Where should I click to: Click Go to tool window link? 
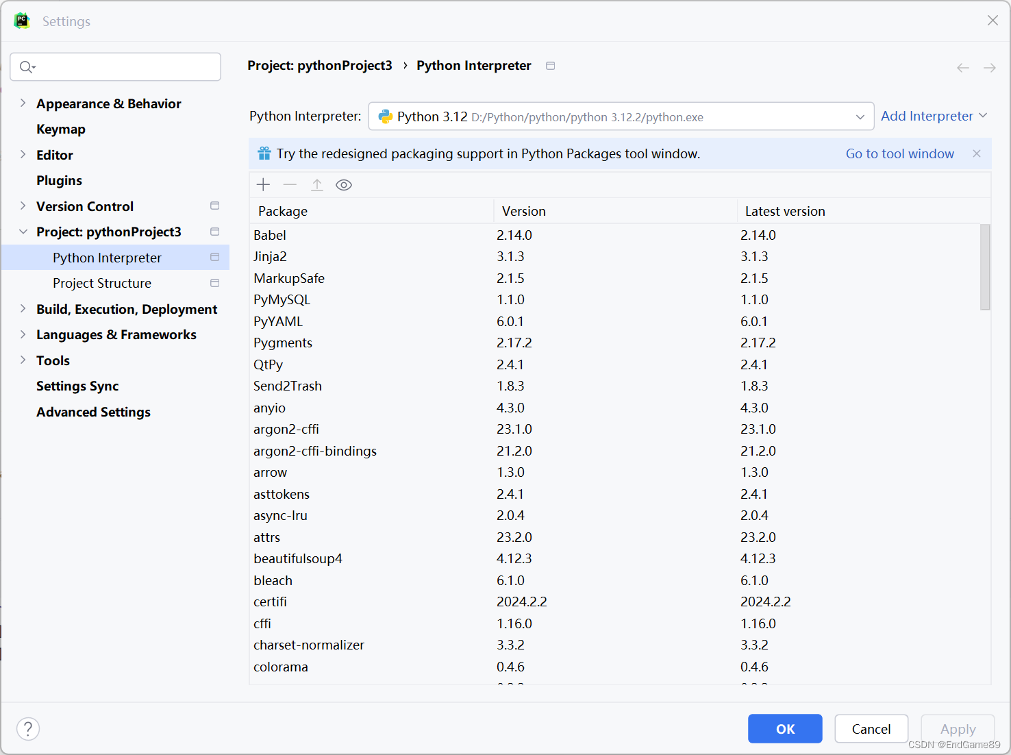point(899,153)
